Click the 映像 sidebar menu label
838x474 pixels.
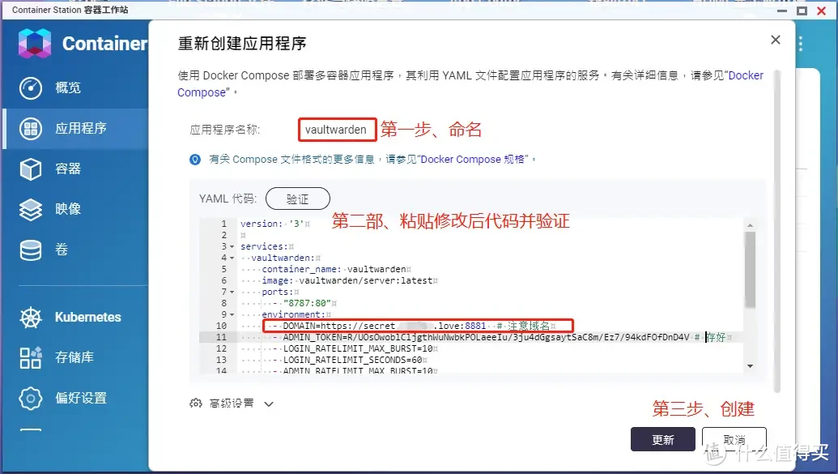[68, 209]
